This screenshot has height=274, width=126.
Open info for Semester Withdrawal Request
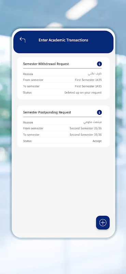tap(99, 64)
